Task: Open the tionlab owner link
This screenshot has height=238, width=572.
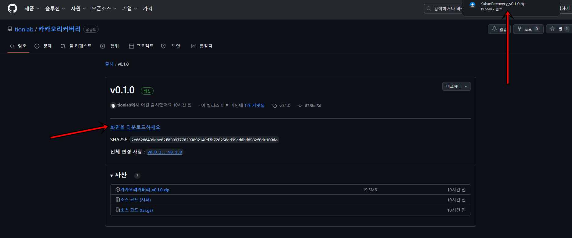Action: pos(24,29)
